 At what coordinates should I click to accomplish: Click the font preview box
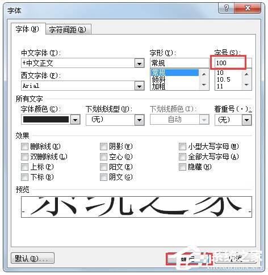pos(136,207)
